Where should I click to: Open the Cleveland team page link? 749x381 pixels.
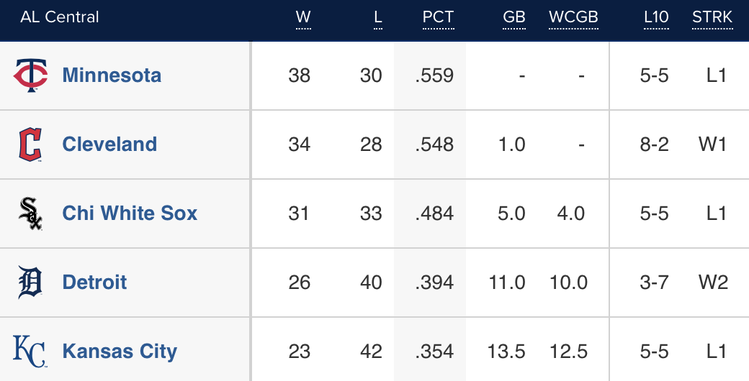(x=109, y=144)
